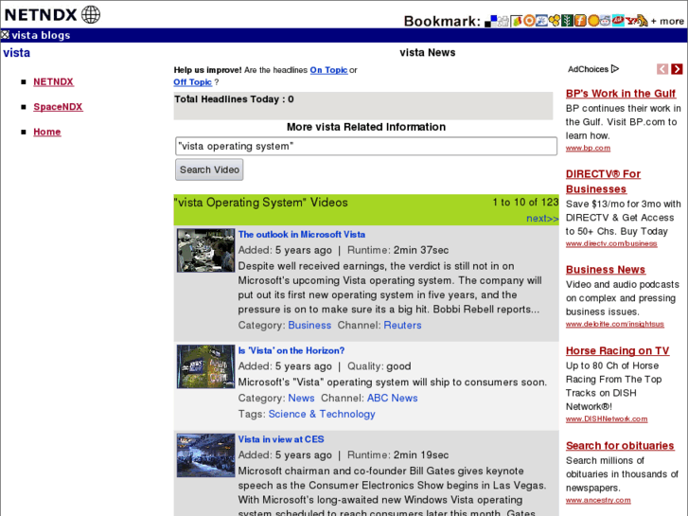Open 'Vista in view at CES' thumbnail
The width and height of the screenshot is (688, 516).
205,455
